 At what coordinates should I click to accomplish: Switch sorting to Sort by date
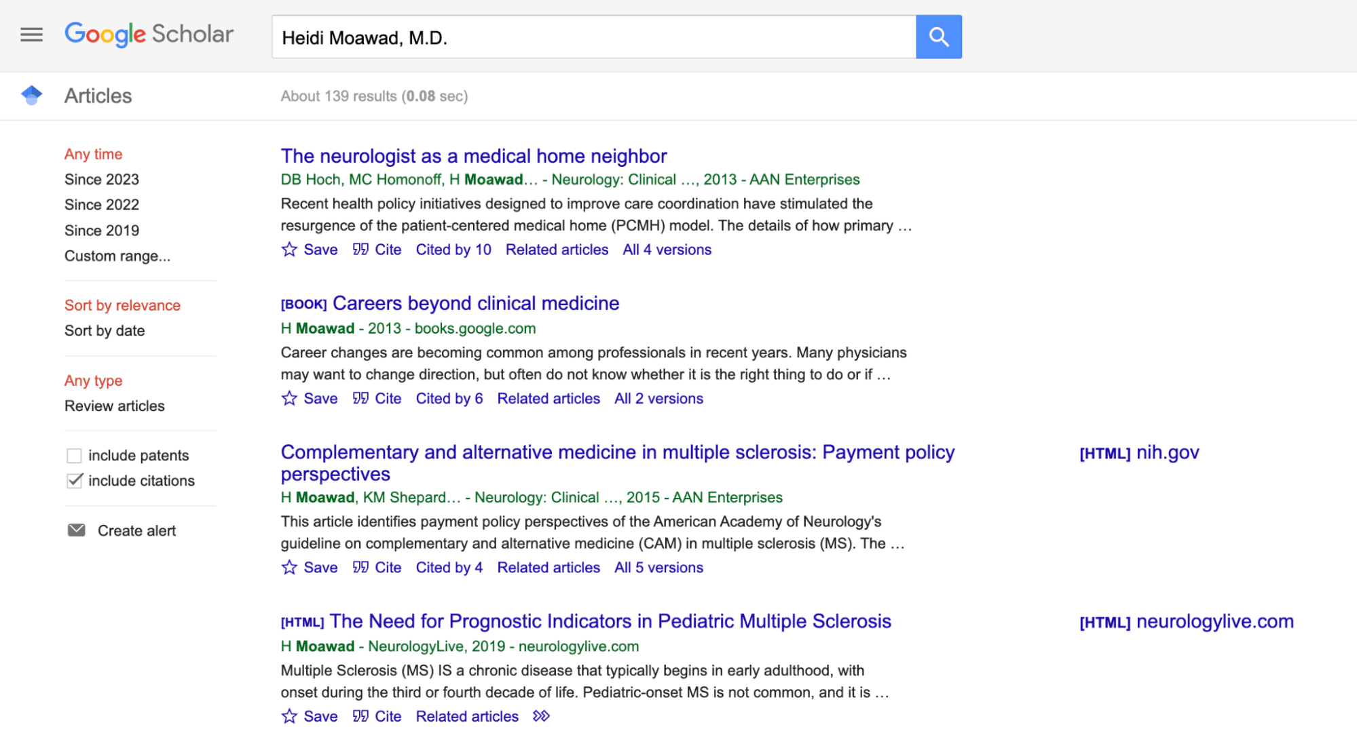pos(104,330)
